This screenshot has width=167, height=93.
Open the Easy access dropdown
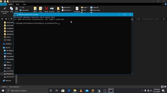(x=67, y=10)
